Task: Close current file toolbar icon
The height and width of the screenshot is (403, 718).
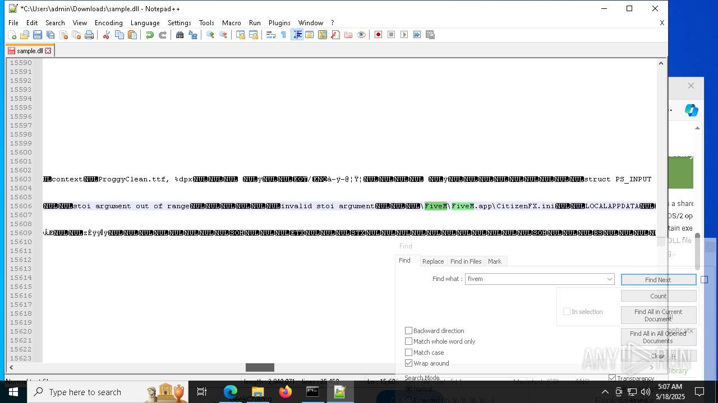Action: (63, 35)
